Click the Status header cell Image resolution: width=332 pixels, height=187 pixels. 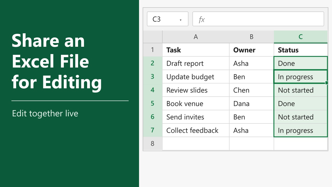[x=301, y=50]
